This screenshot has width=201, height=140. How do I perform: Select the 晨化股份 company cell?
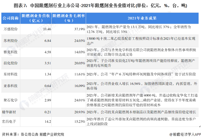click(11, 63)
